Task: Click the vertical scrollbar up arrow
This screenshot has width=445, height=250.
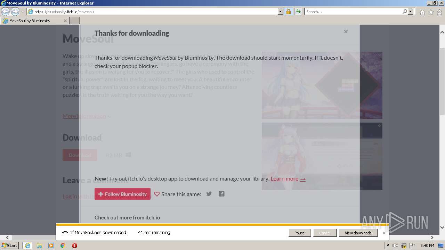Action: click(x=442, y=32)
